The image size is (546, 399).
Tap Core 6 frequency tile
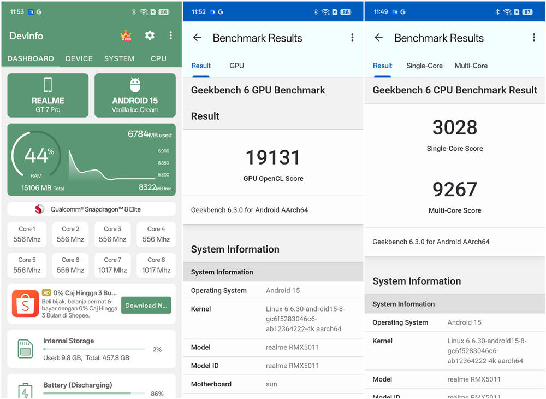[x=70, y=265]
